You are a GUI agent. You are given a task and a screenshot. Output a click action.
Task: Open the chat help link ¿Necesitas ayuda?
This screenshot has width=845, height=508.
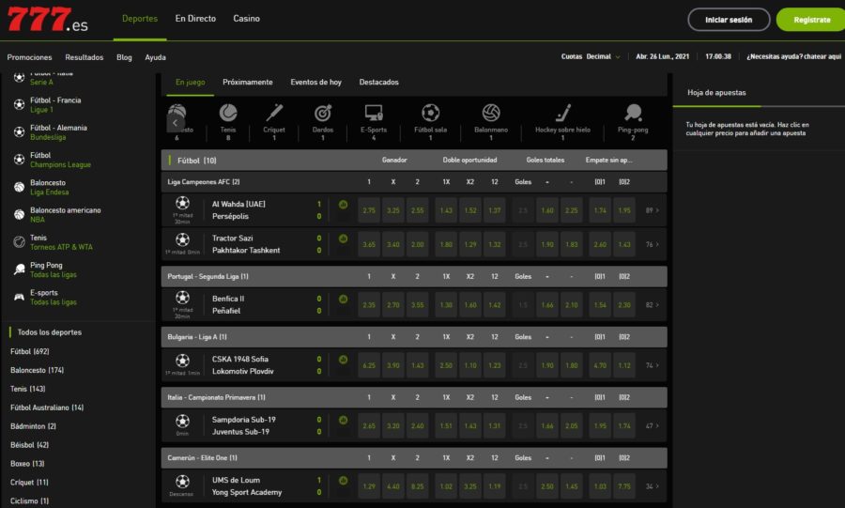tap(793, 56)
